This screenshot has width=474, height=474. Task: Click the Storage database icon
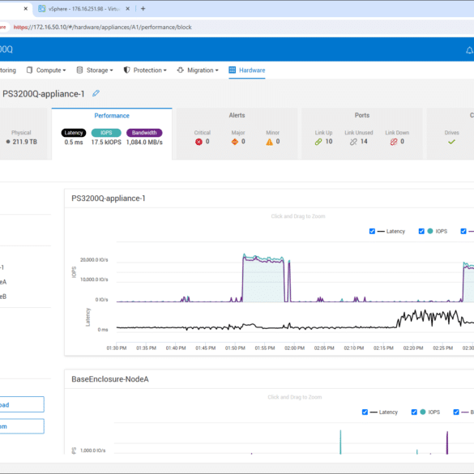pyautogui.click(x=79, y=70)
